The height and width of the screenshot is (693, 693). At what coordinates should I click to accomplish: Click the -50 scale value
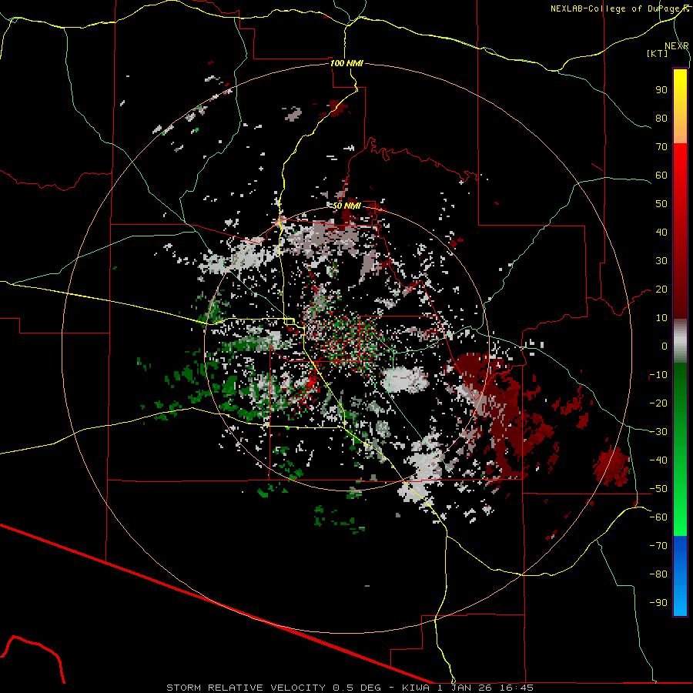658,489
